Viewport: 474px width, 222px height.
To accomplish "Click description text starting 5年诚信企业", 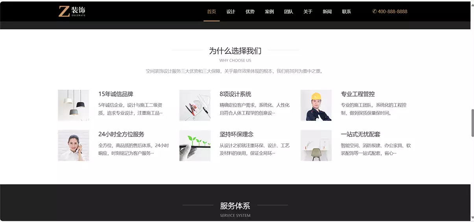I will (130, 109).
